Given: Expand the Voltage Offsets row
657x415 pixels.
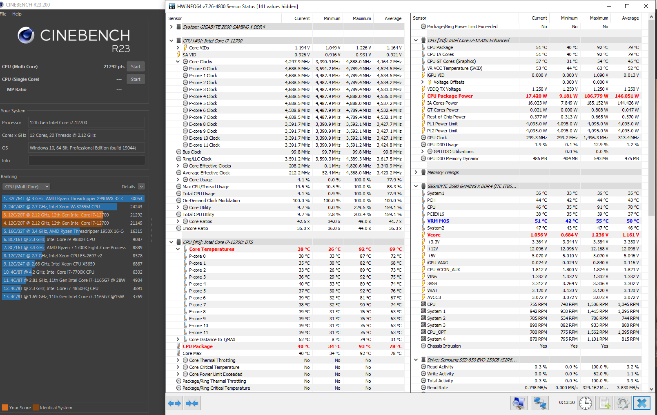Looking at the screenshot, I should click(x=423, y=82).
